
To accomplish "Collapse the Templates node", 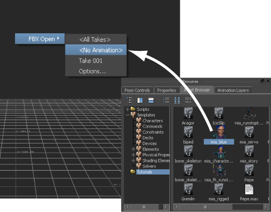I will click(127, 115).
